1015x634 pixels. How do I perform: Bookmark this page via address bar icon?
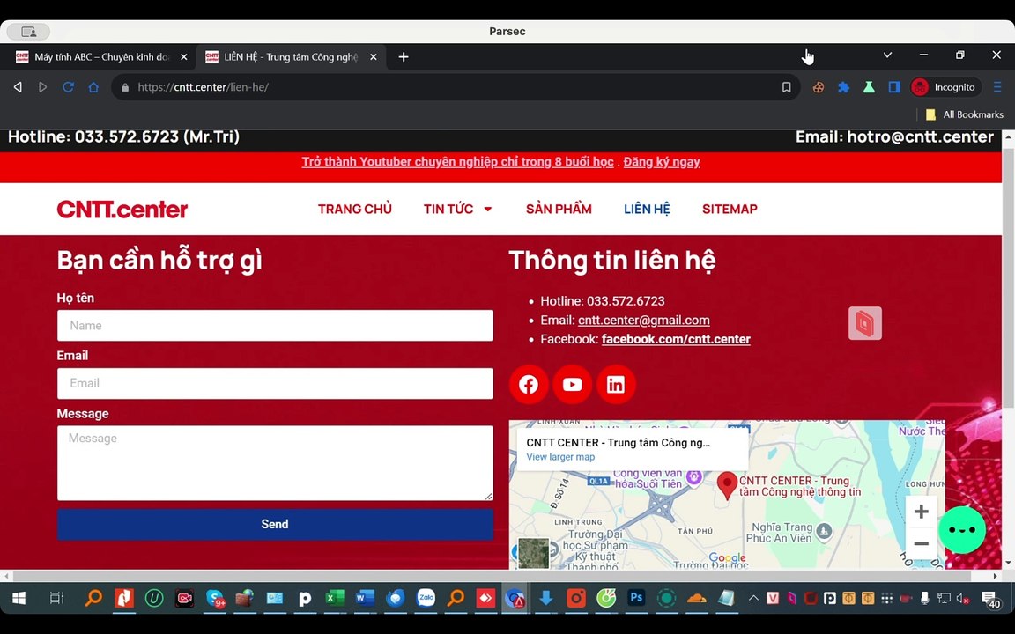pyautogui.click(x=787, y=87)
